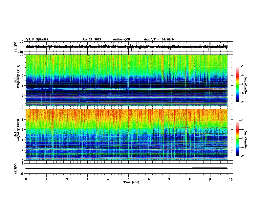Click time axis tick label "2"
The width and height of the screenshot is (260, 201).
point(67,179)
